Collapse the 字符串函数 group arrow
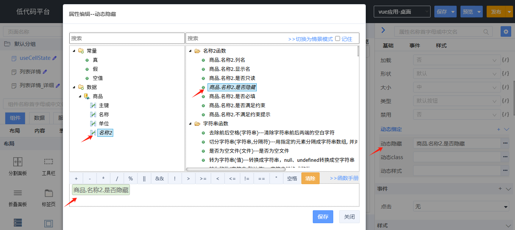This screenshot has width=515, height=230. [190, 124]
